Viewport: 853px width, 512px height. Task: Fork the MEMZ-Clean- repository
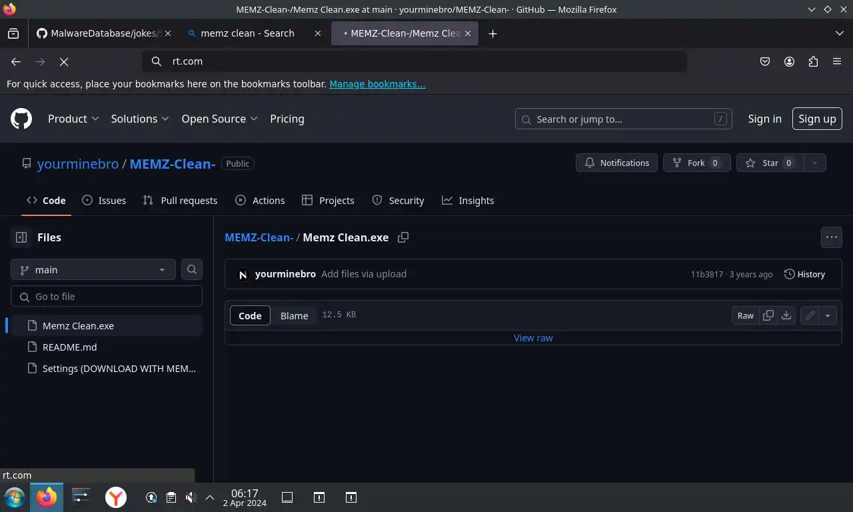point(696,163)
